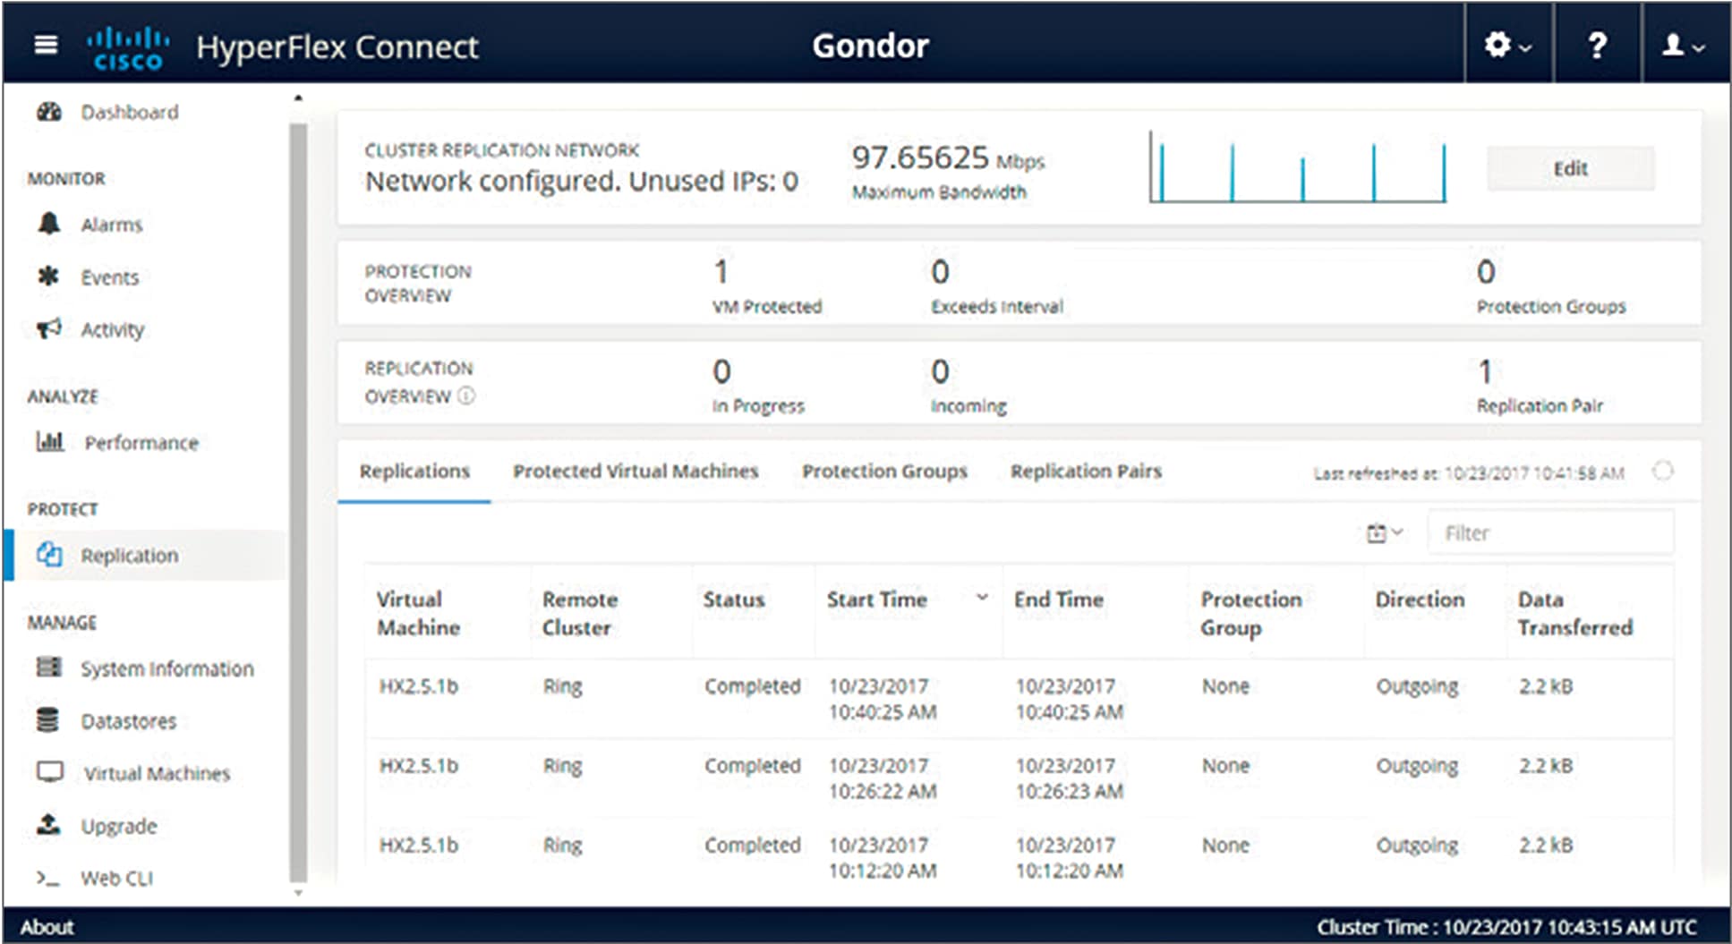Click the bandwidth spike chart
The image size is (1732, 944).
click(x=1298, y=167)
